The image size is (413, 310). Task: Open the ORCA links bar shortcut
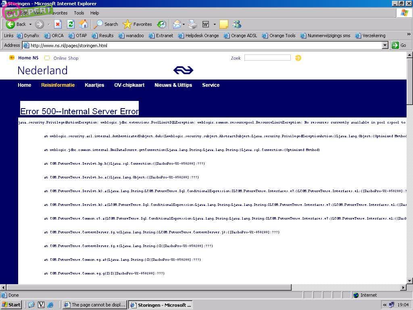(54, 36)
